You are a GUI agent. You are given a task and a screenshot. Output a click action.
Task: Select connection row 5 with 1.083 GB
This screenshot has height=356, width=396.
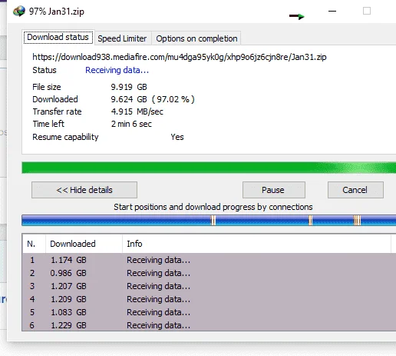pyautogui.click(x=210, y=312)
